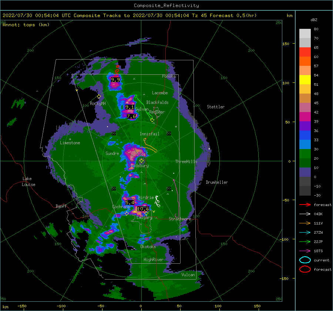This screenshot has height=311, width=333.
Task: Select the radar center diamond near Olds
Action: (x=141, y=161)
